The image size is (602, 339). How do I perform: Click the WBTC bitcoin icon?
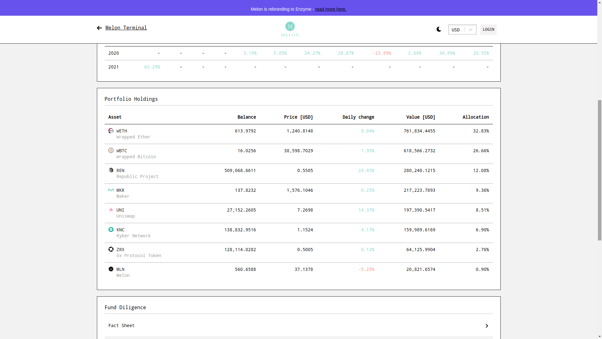[x=111, y=150]
